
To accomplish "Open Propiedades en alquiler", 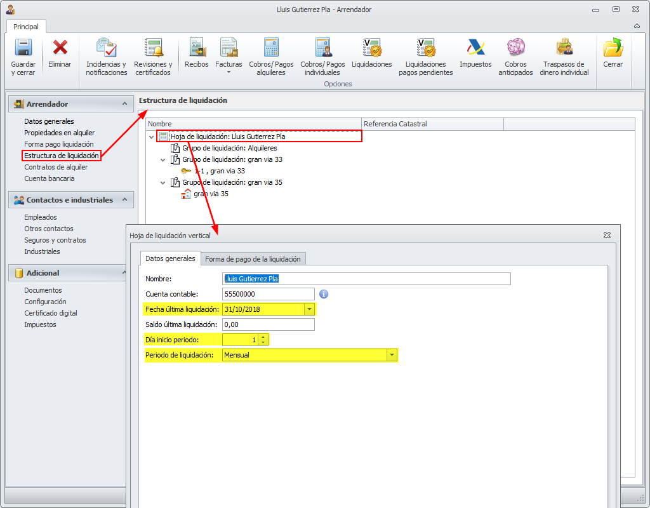I will click(59, 133).
